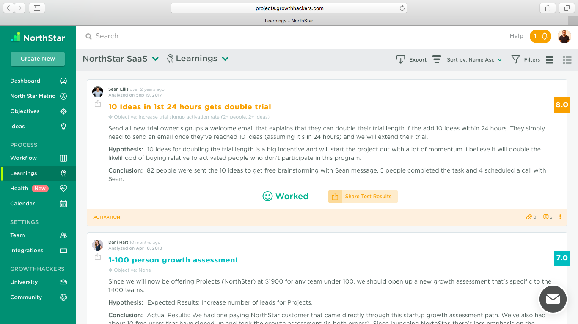The width and height of the screenshot is (578, 324).
Task: Click Share Test Results button
Action: (363, 197)
